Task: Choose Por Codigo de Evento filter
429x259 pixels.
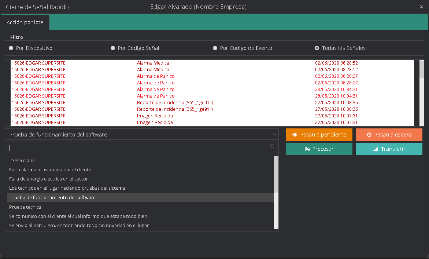Action: (x=215, y=48)
